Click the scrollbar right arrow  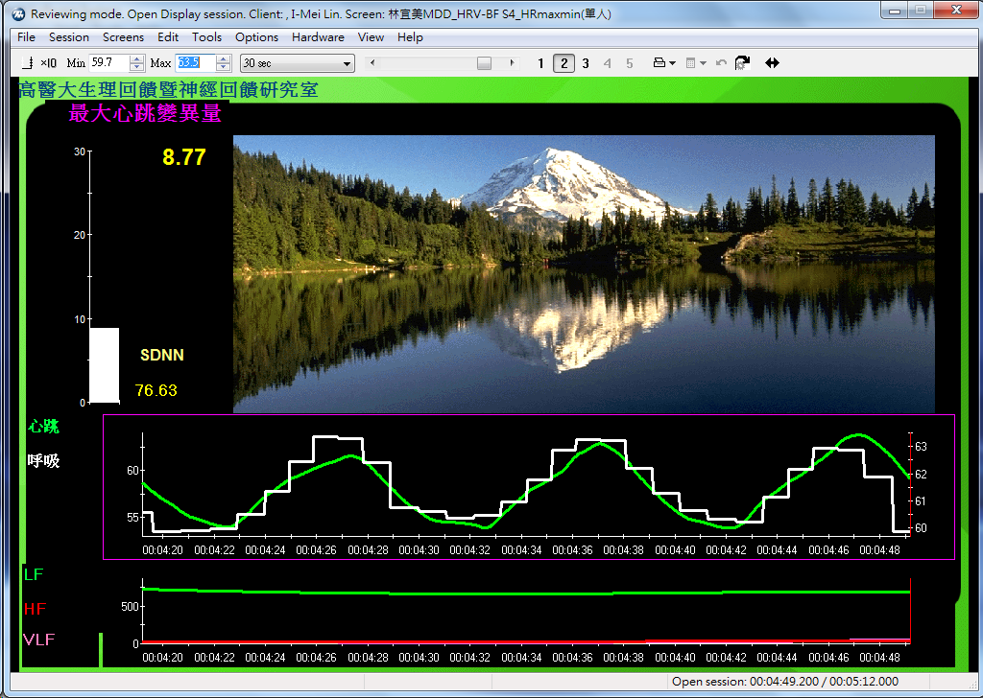point(512,63)
